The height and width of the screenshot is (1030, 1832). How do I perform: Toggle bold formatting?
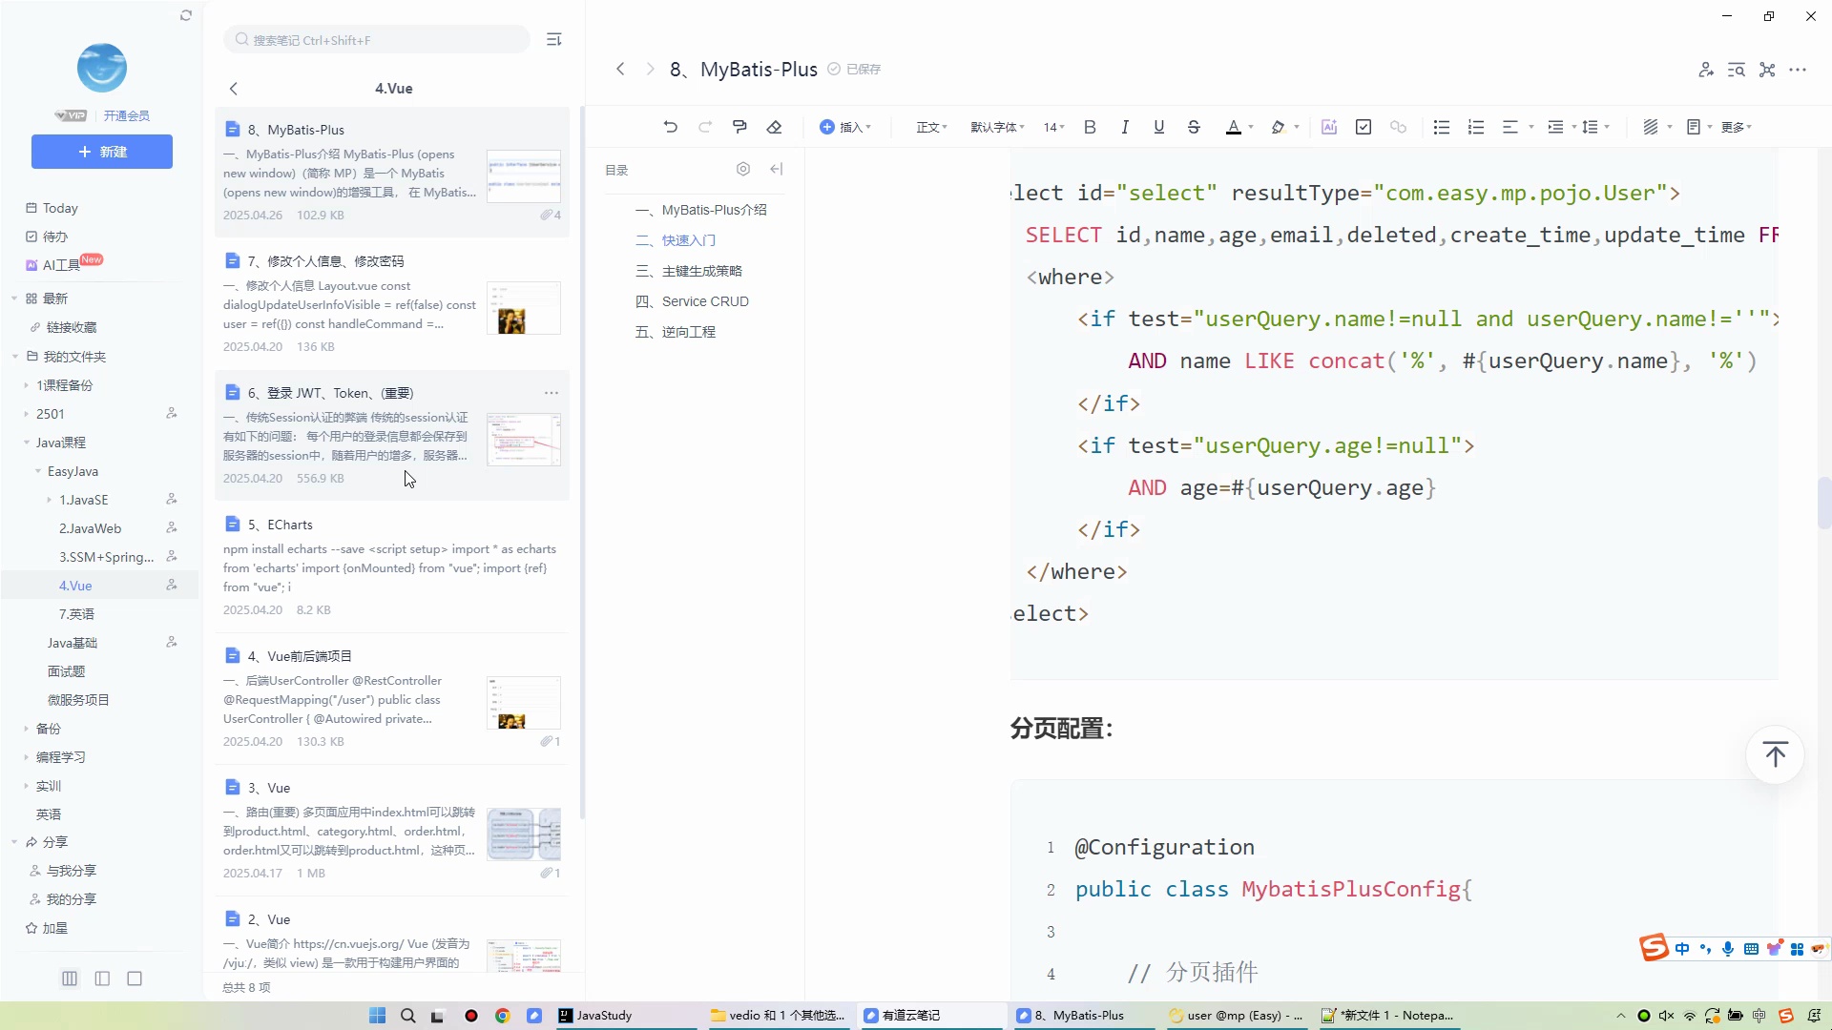[x=1090, y=127]
